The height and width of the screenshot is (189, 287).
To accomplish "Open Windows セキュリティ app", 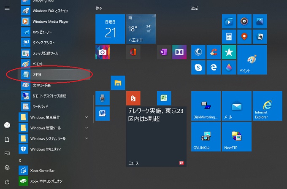I will click(x=54, y=149).
